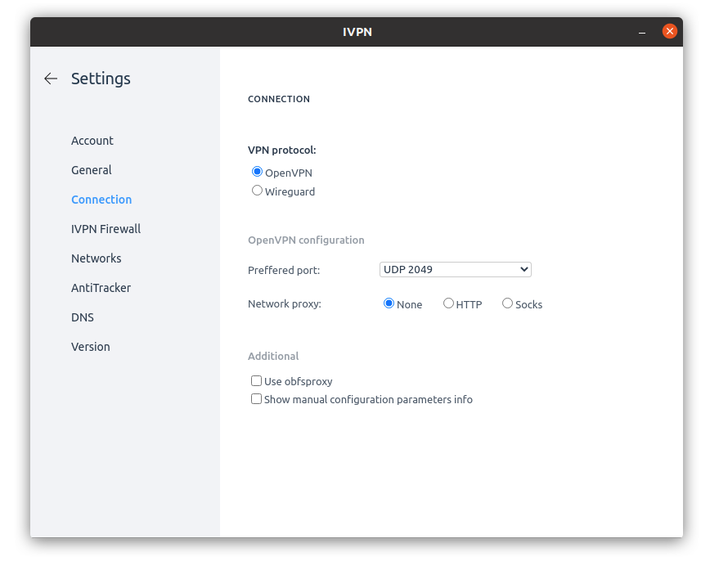Select OpenVPN as the VPN protocol
Image resolution: width=710 pixels, height=566 pixels.
257,172
